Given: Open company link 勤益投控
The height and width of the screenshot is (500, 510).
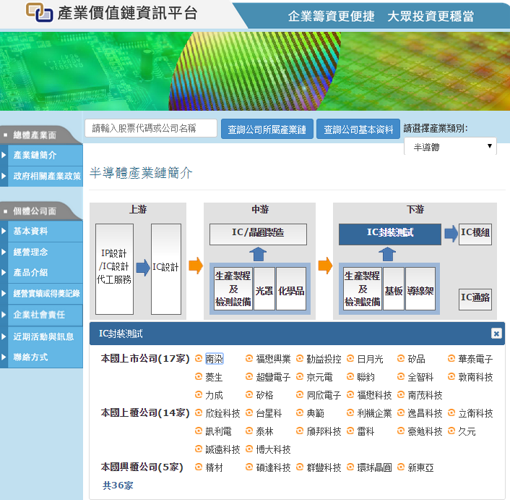Looking at the screenshot, I should point(324,359).
